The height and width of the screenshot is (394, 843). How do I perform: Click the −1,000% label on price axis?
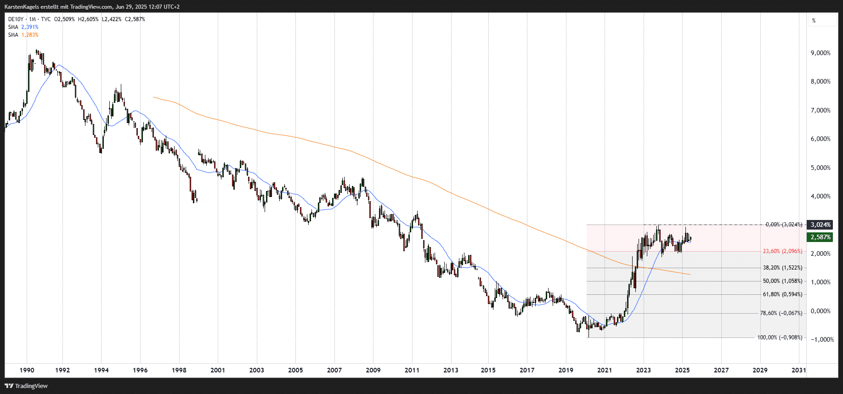(x=822, y=339)
